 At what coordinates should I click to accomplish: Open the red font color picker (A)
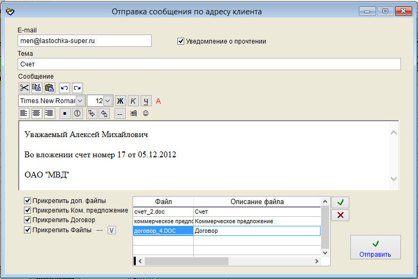pyautogui.click(x=158, y=100)
